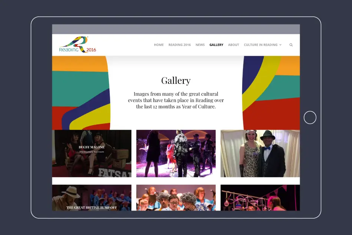Click the 'Images from many of the great cultural' paragraph
Image resolution: width=352 pixels, height=235 pixels.
(x=176, y=100)
